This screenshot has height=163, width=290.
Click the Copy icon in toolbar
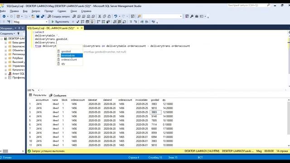coord(105,16)
